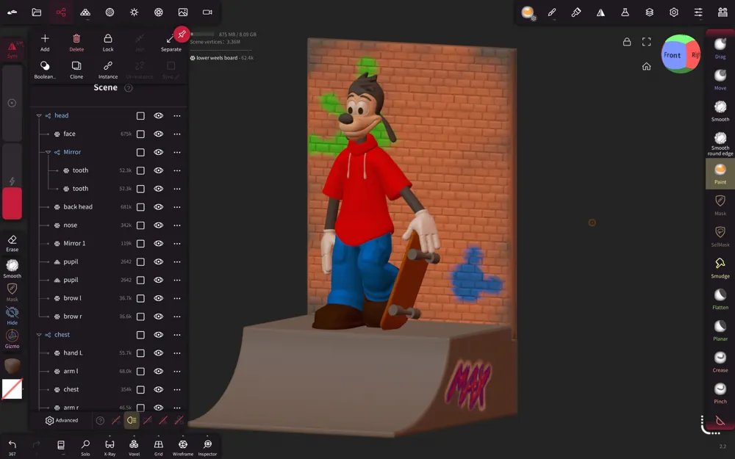Select the Pinch tool
Viewport: 735px width, 459px height.
coord(720,394)
